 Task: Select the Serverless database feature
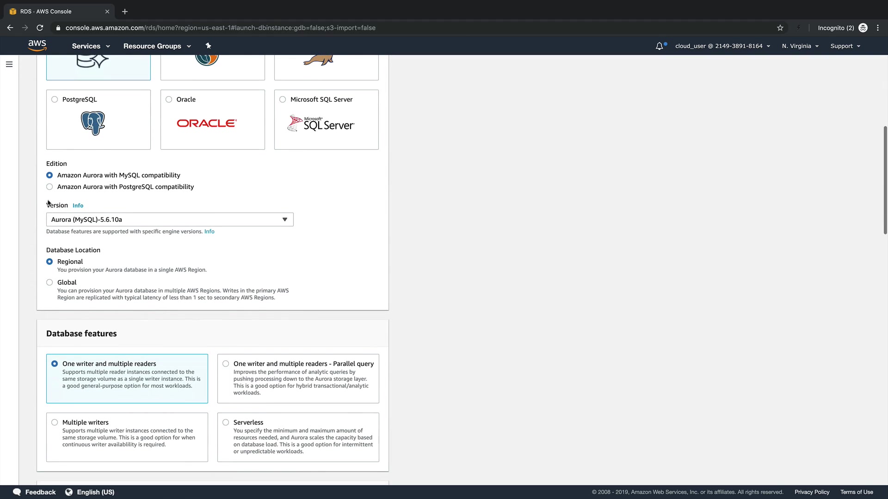pyautogui.click(x=226, y=422)
